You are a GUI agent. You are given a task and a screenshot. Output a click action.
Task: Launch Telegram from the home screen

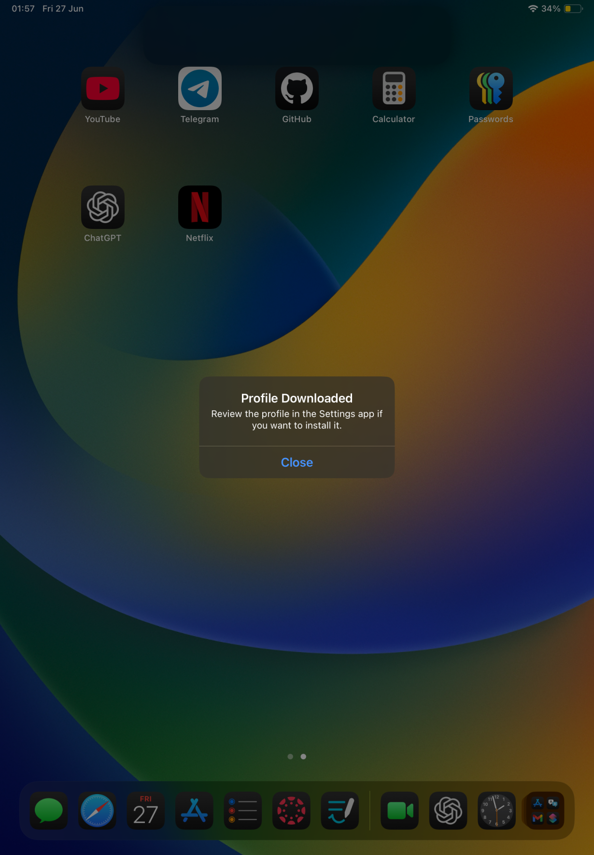click(199, 89)
